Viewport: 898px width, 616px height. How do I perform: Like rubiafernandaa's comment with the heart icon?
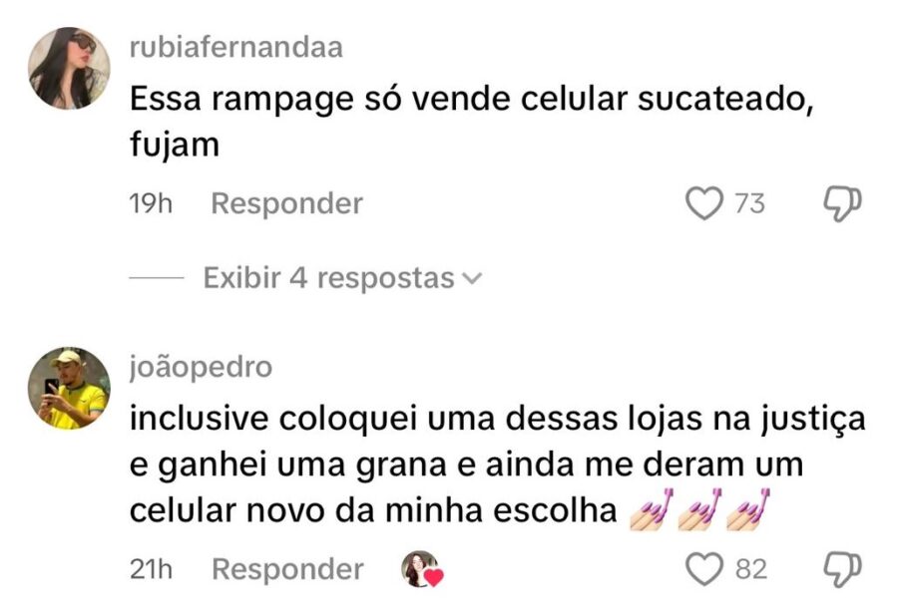(x=704, y=203)
